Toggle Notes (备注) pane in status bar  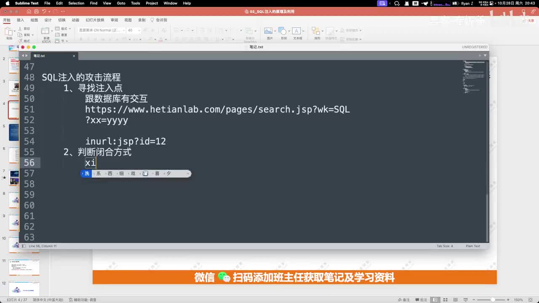[x=404, y=300]
